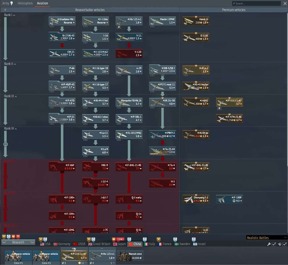Switch nation to Germany

[62, 244]
